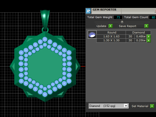Image resolution: width=156 pixels, height=117 pixels.
Task: Click the green arrow on the 0.48tw row
Action: pyautogui.click(x=149, y=36)
